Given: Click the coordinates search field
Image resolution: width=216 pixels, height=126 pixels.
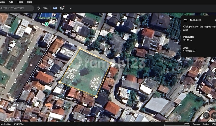Looking at the screenshot, I should (x=16, y=8).
